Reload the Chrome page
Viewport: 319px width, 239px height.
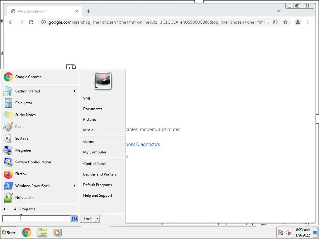tap(31, 22)
